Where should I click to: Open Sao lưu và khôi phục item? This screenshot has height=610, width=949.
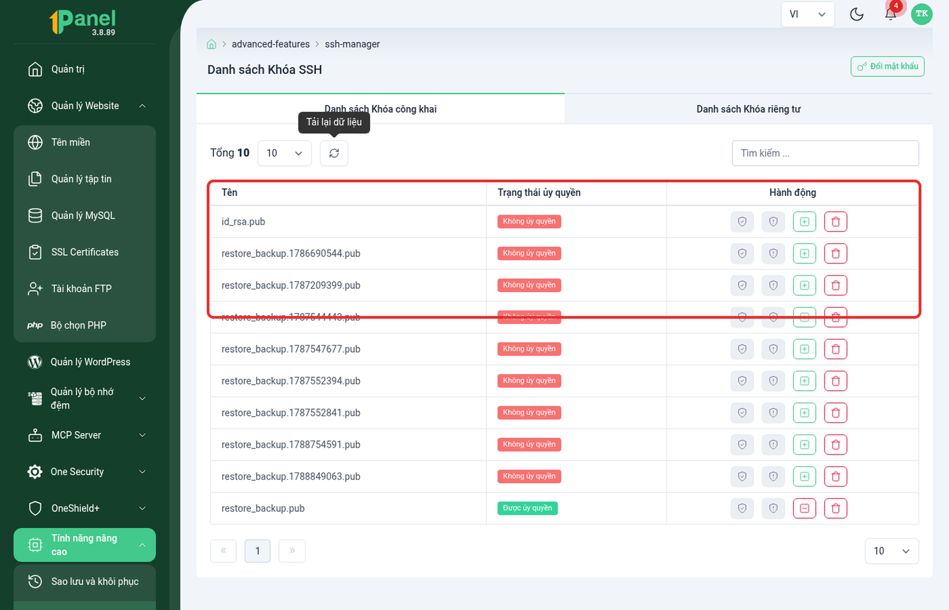(x=85, y=582)
